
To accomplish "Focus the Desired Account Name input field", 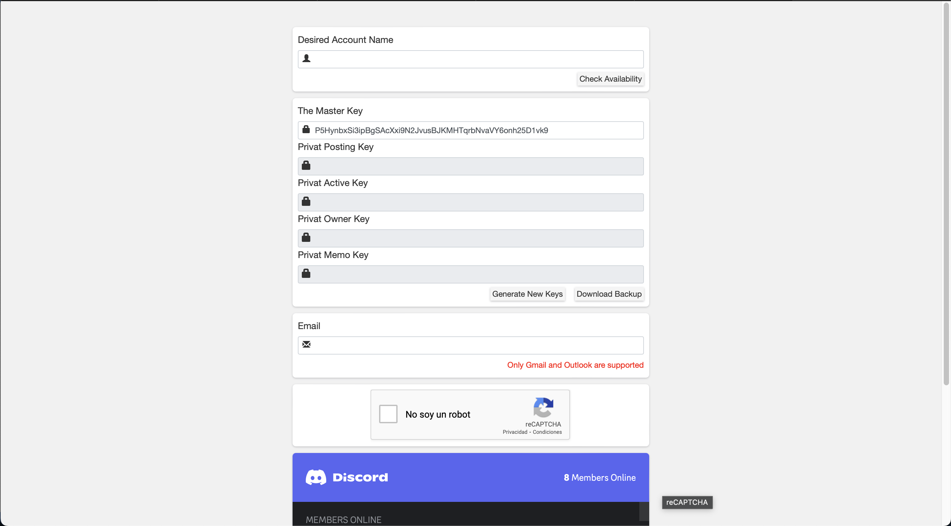I will (x=471, y=59).
